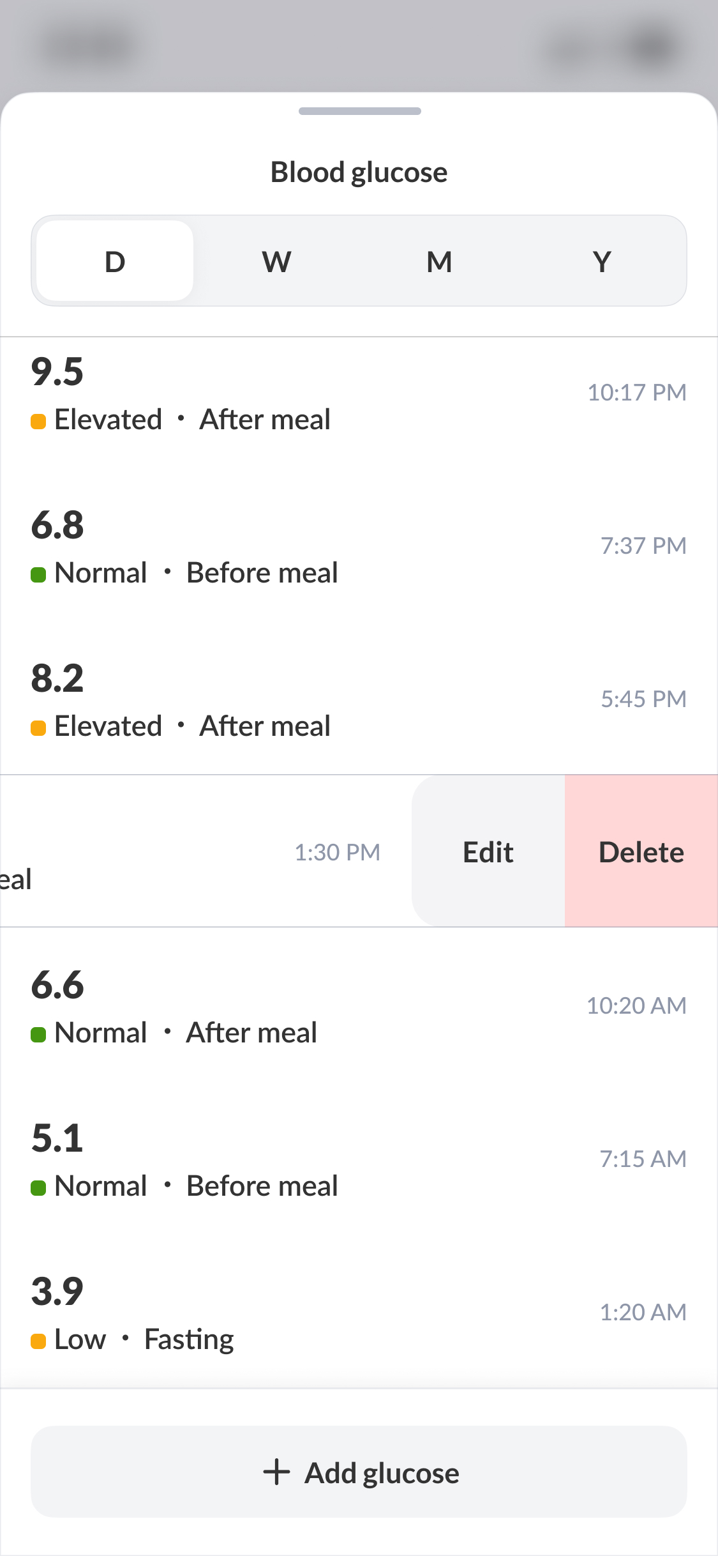
Task: Click the orange Low indicator dot for 3.9
Action: tap(38, 1341)
